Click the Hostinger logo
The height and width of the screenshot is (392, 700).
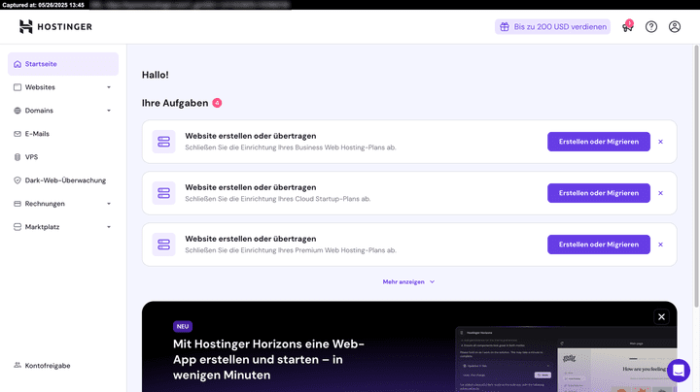[55, 27]
